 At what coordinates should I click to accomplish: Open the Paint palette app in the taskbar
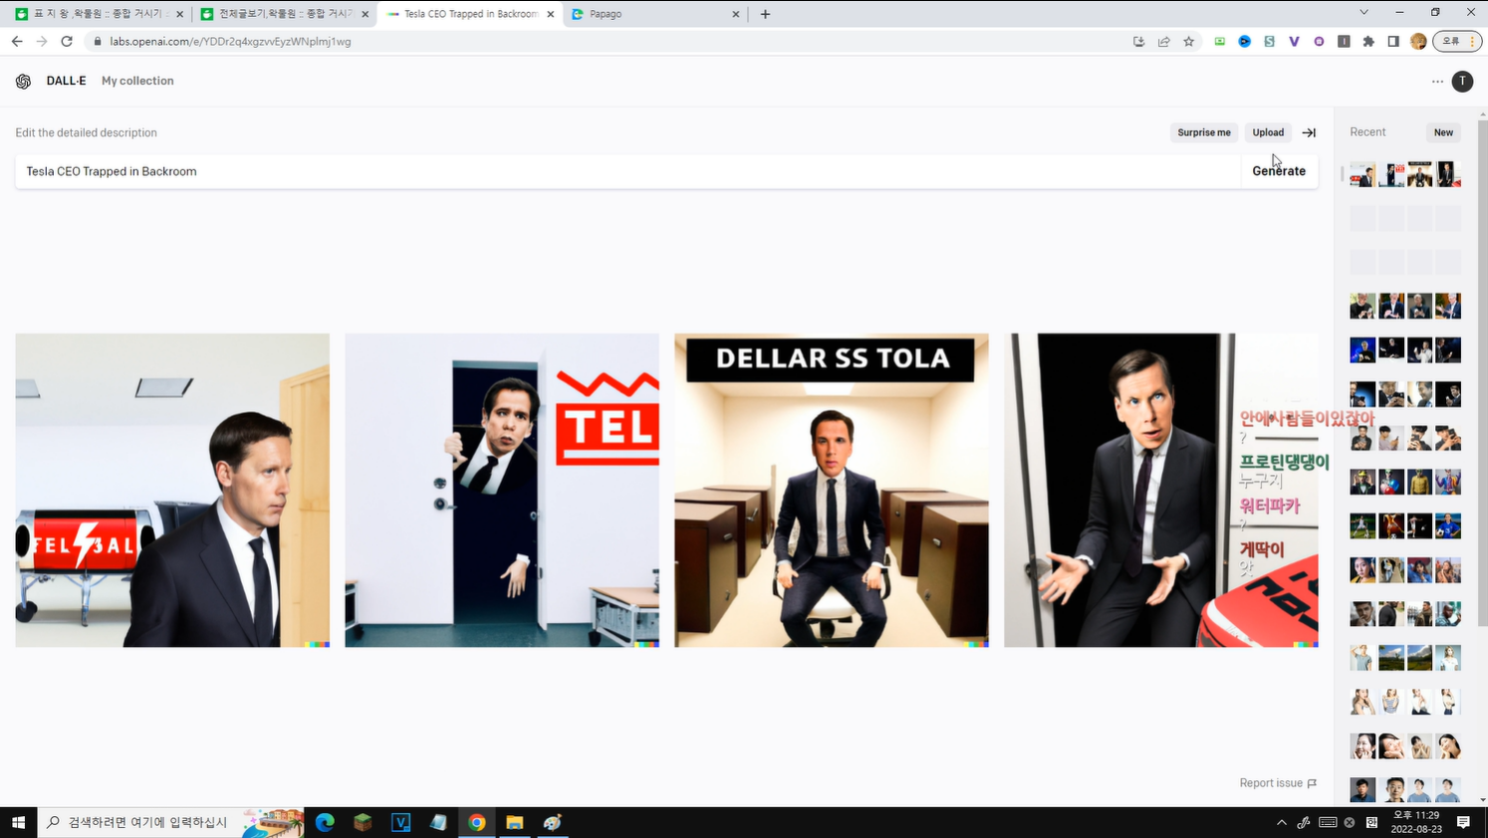click(552, 822)
